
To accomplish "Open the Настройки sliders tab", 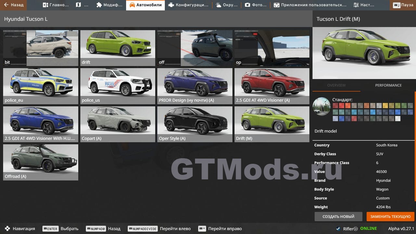I will [363, 5].
